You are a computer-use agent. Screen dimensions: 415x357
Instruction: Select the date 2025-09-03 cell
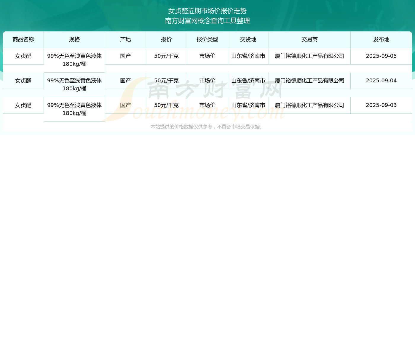[381, 105]
